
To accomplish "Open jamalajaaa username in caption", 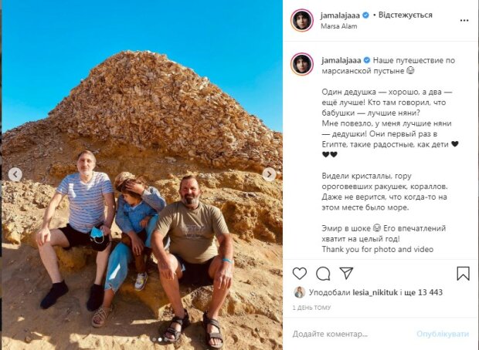I will 341,60.
